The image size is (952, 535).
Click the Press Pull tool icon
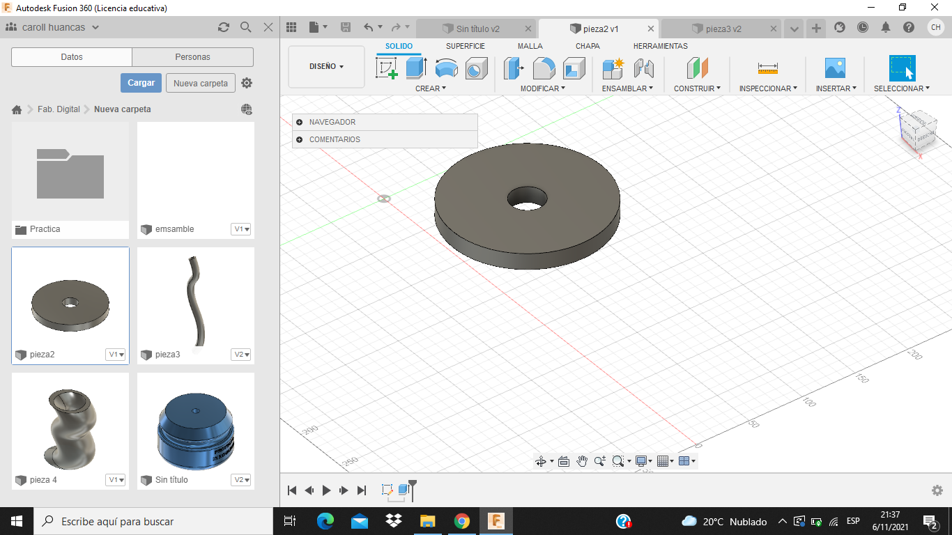click(514, 68)
